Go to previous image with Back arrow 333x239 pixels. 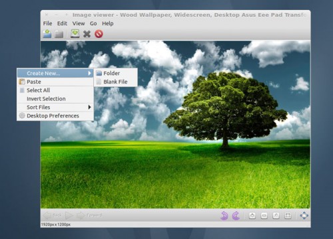click(x=52, y=215)
